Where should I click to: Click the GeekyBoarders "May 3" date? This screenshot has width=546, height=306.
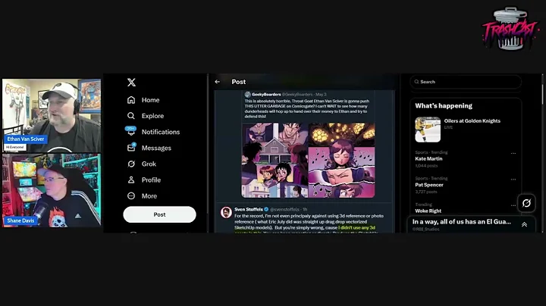pyautogui.click(x=321, y=94)
